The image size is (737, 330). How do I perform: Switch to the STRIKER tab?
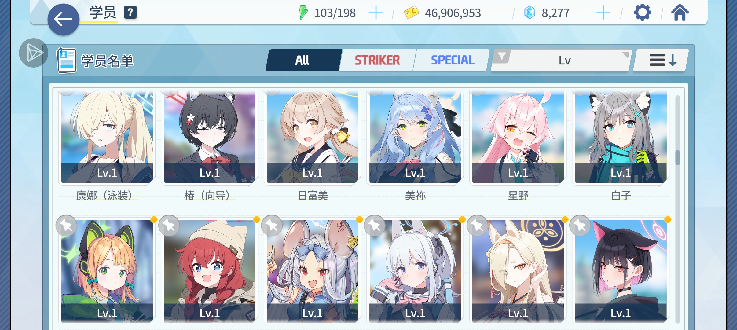[377, 60]
